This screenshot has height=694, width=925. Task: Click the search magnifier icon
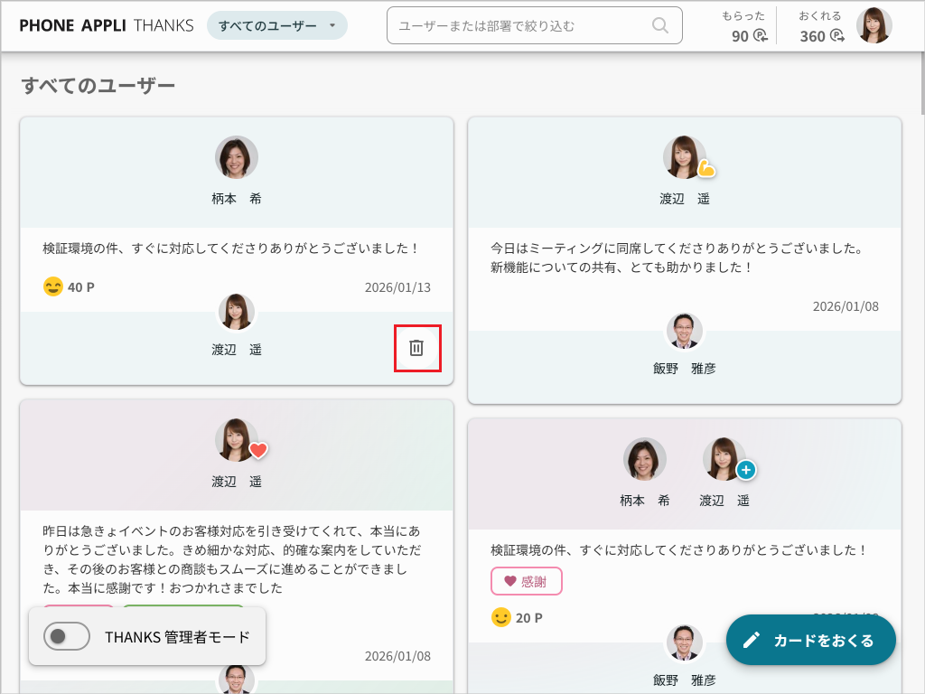pos(660,25)
